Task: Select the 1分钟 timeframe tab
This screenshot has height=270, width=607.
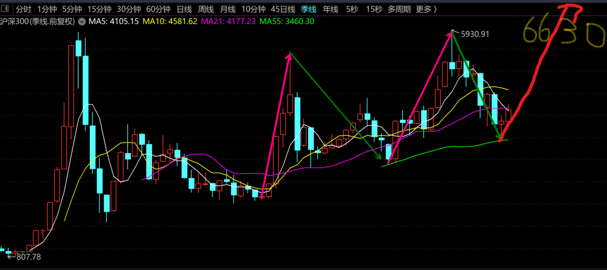Action: coord(47,9)
